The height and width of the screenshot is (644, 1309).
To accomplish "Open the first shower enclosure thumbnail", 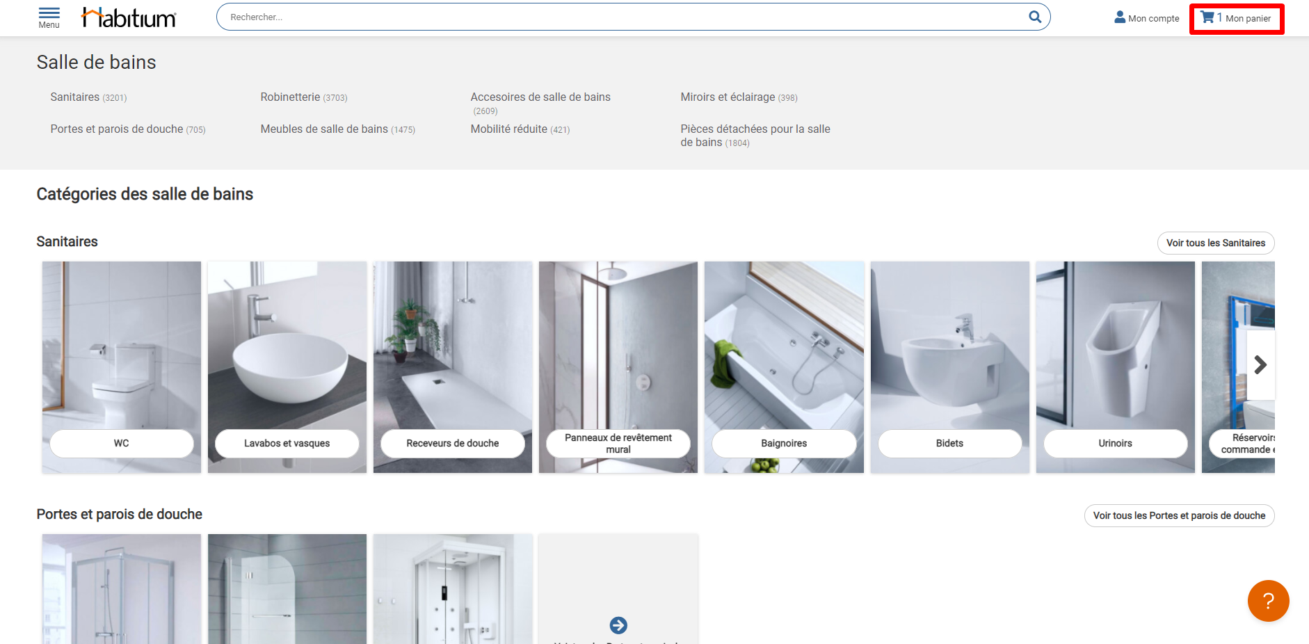I will 122,589.
